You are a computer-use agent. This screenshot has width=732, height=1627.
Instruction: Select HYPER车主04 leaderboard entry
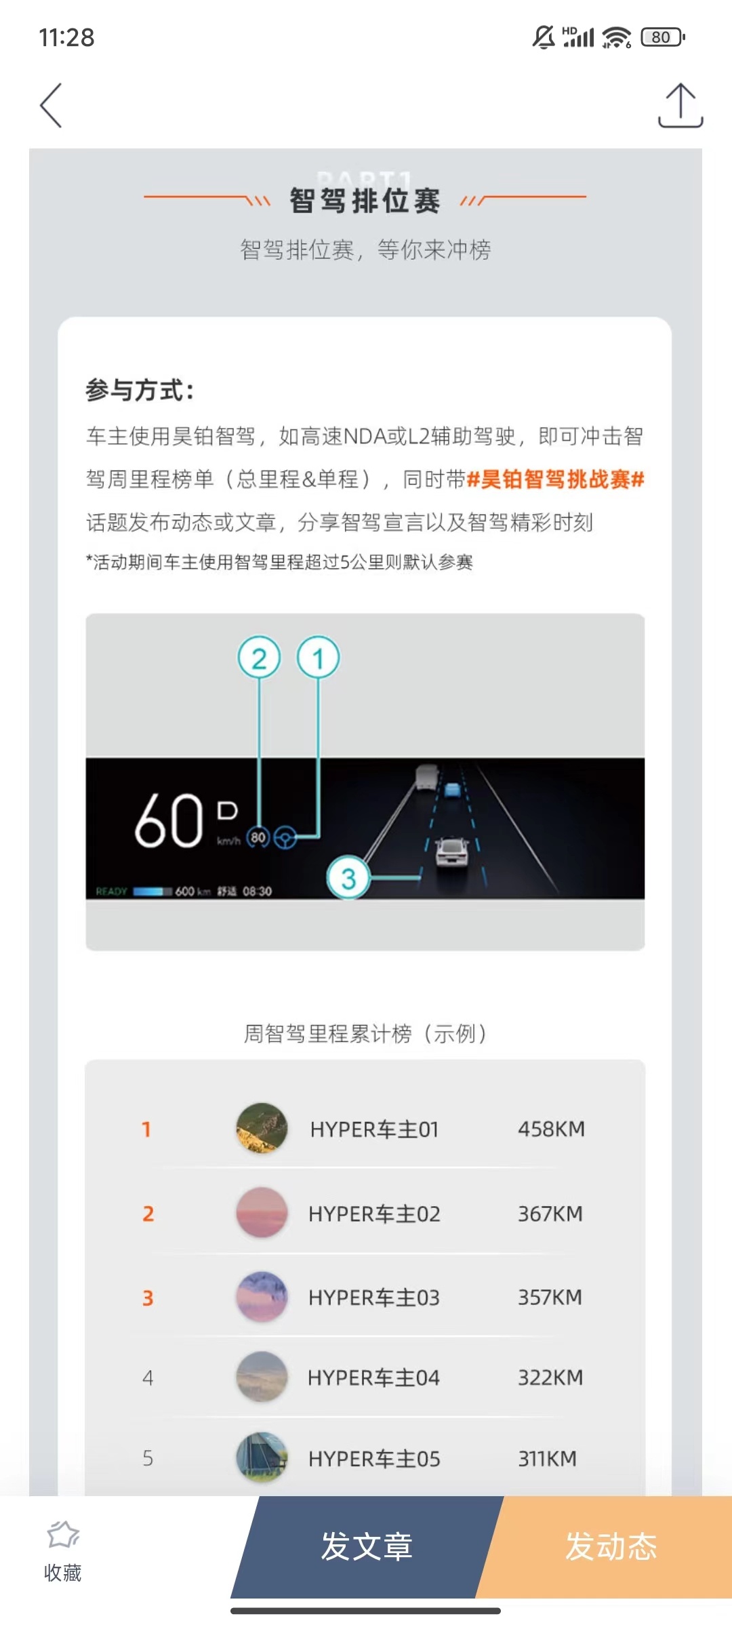[x=365, y=1377]
